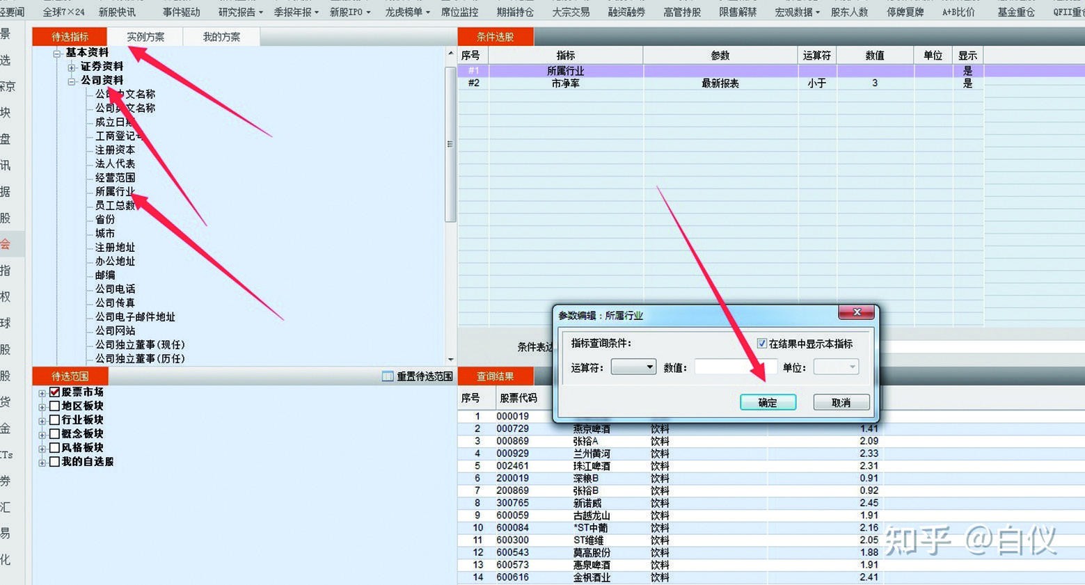Enable the 行业板块 checkbox
Viewport: 1085px width, 585px height.
[54, 419]
